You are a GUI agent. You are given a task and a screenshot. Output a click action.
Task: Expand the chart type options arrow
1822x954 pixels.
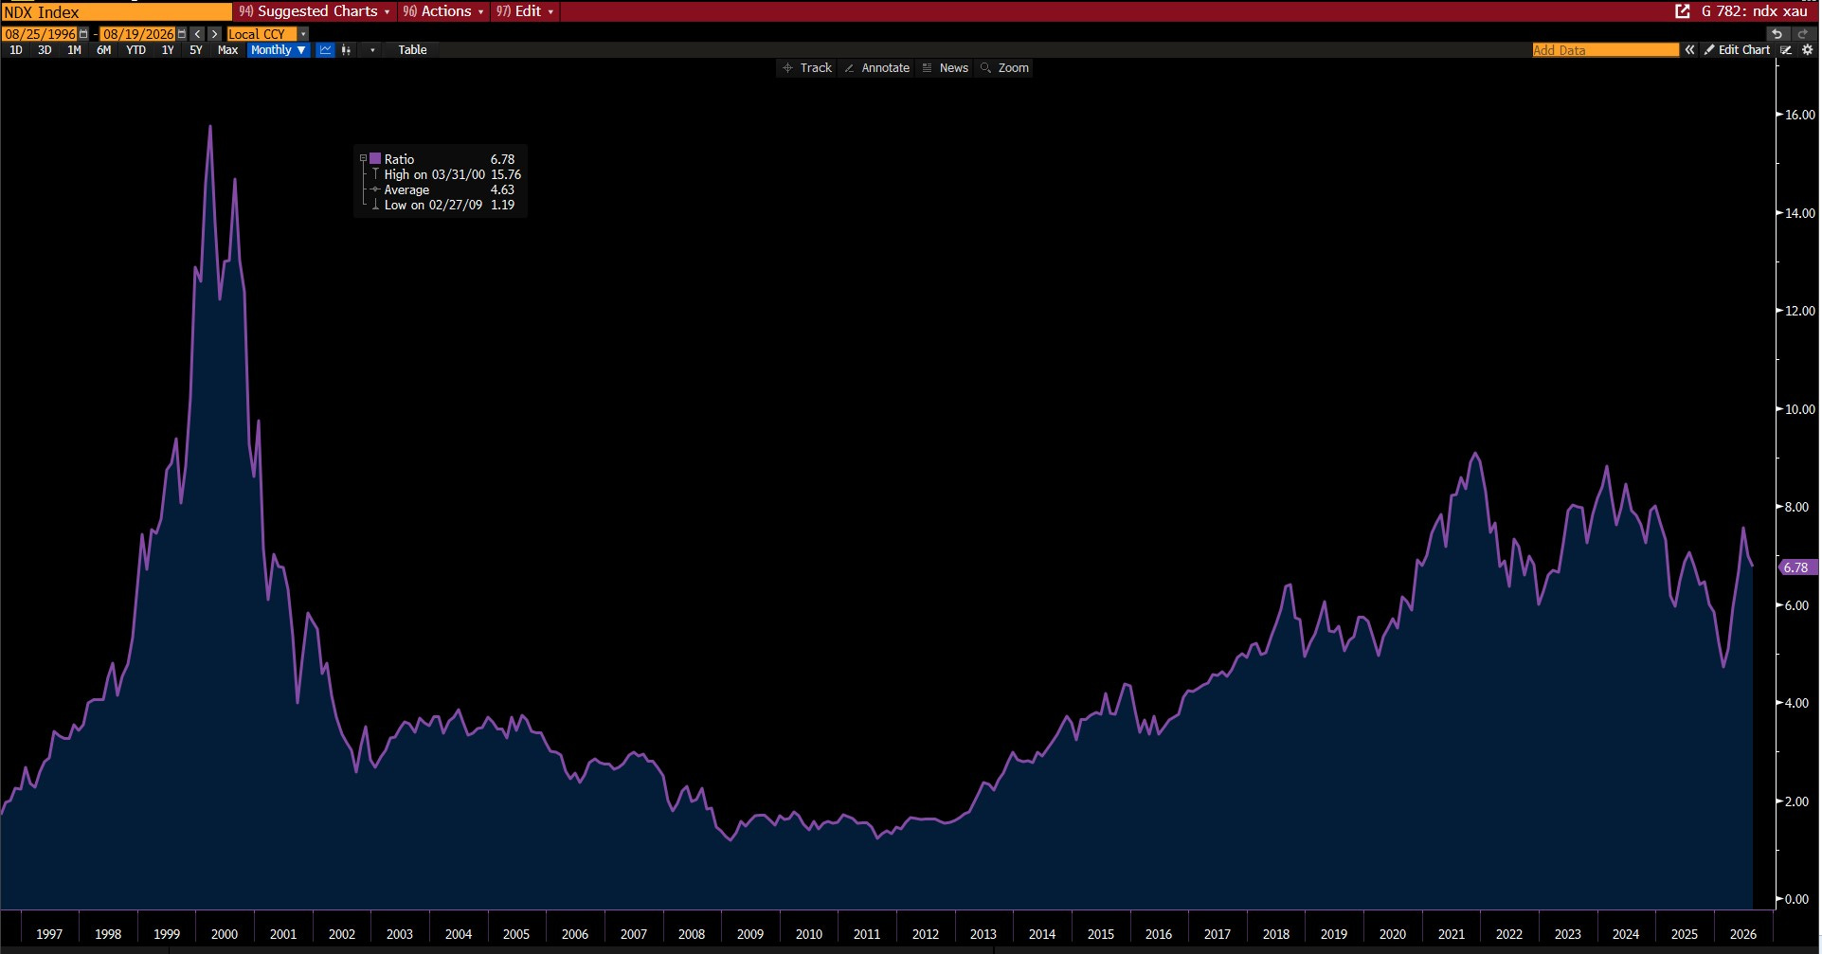point(372,50)
